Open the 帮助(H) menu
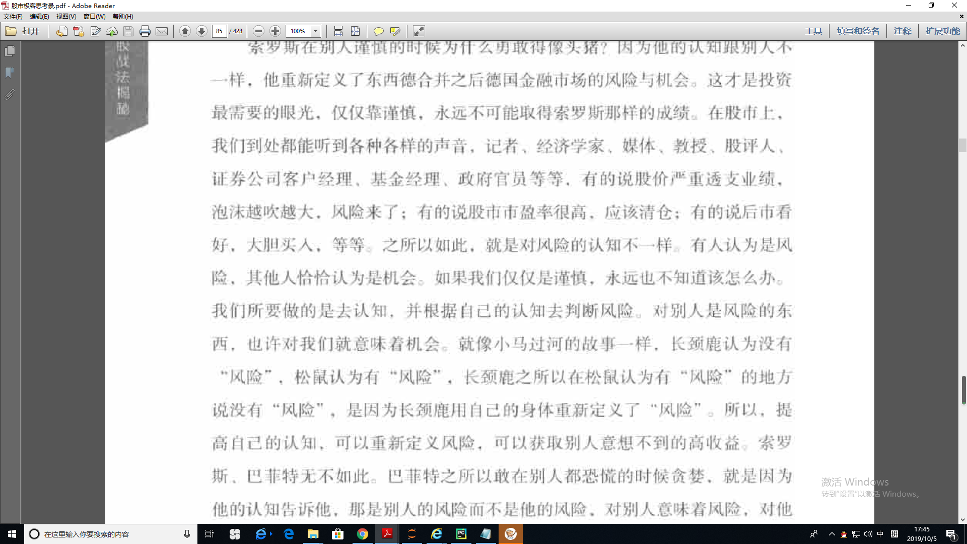 click(123, 17)
